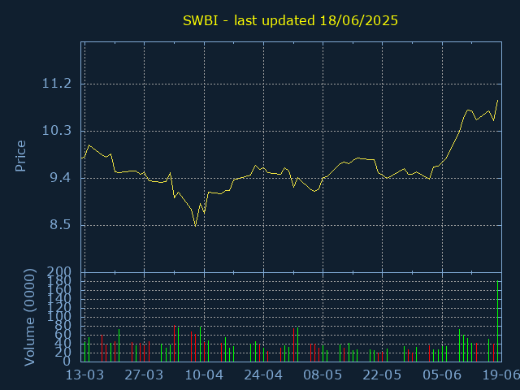Image resolution: width=520 pixels, height=390 pixels.
Task: Click the price line's lowest point near 8.5
Action: tap(196, 226)
